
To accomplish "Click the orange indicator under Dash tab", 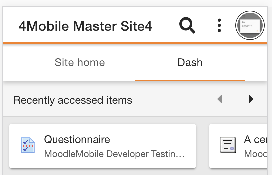I will [x=190, y=80].
